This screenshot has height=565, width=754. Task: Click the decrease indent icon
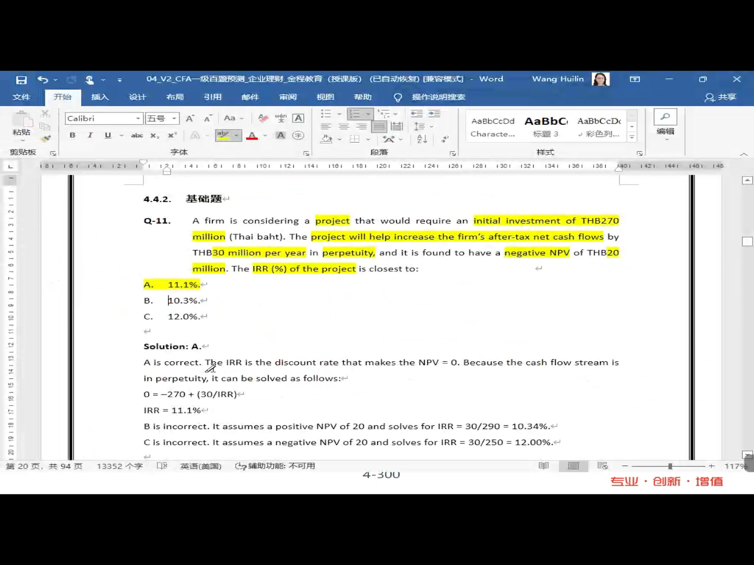coord(417,114)
